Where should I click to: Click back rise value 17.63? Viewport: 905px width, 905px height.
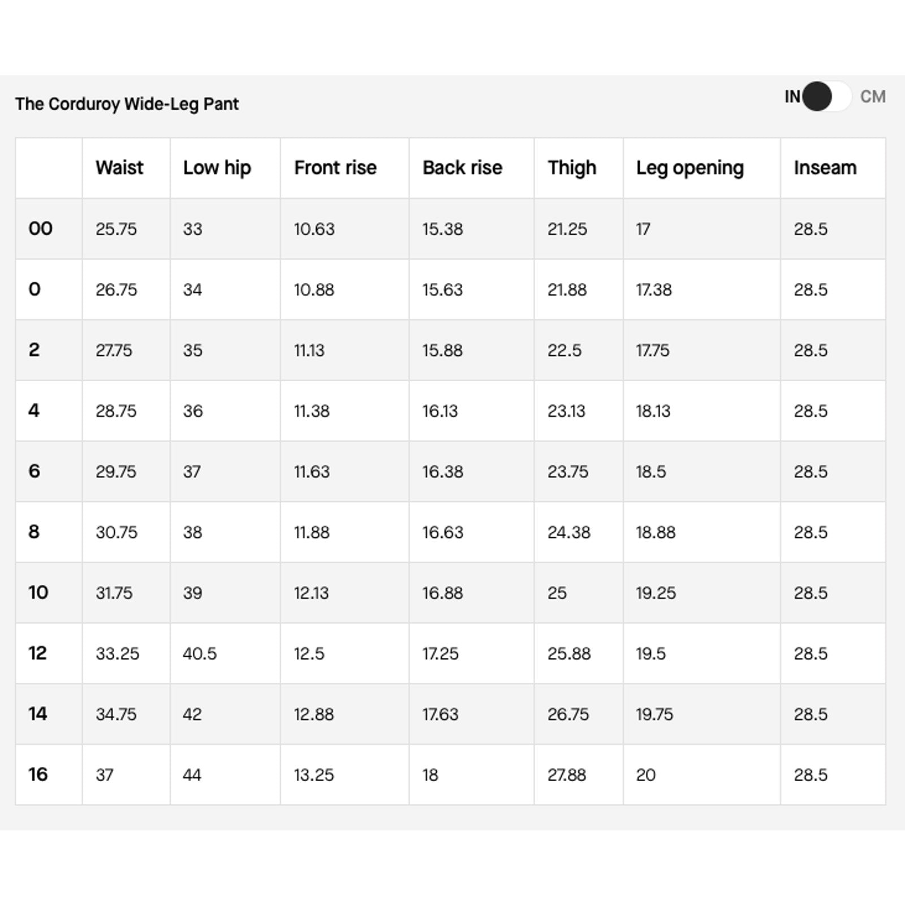[441, 714]
